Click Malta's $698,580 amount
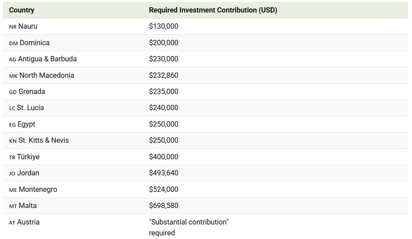The image size is (412, 239). [x=164, y=206]
